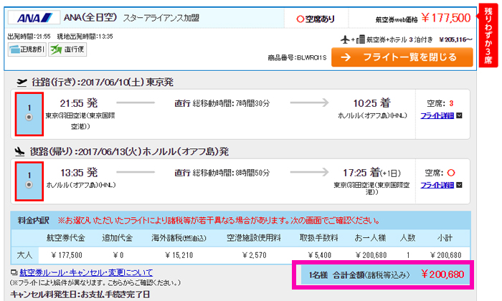This screenshot has width=502, height=301.
Task: Click the ANA airline logo
Action: coord(34,18)
